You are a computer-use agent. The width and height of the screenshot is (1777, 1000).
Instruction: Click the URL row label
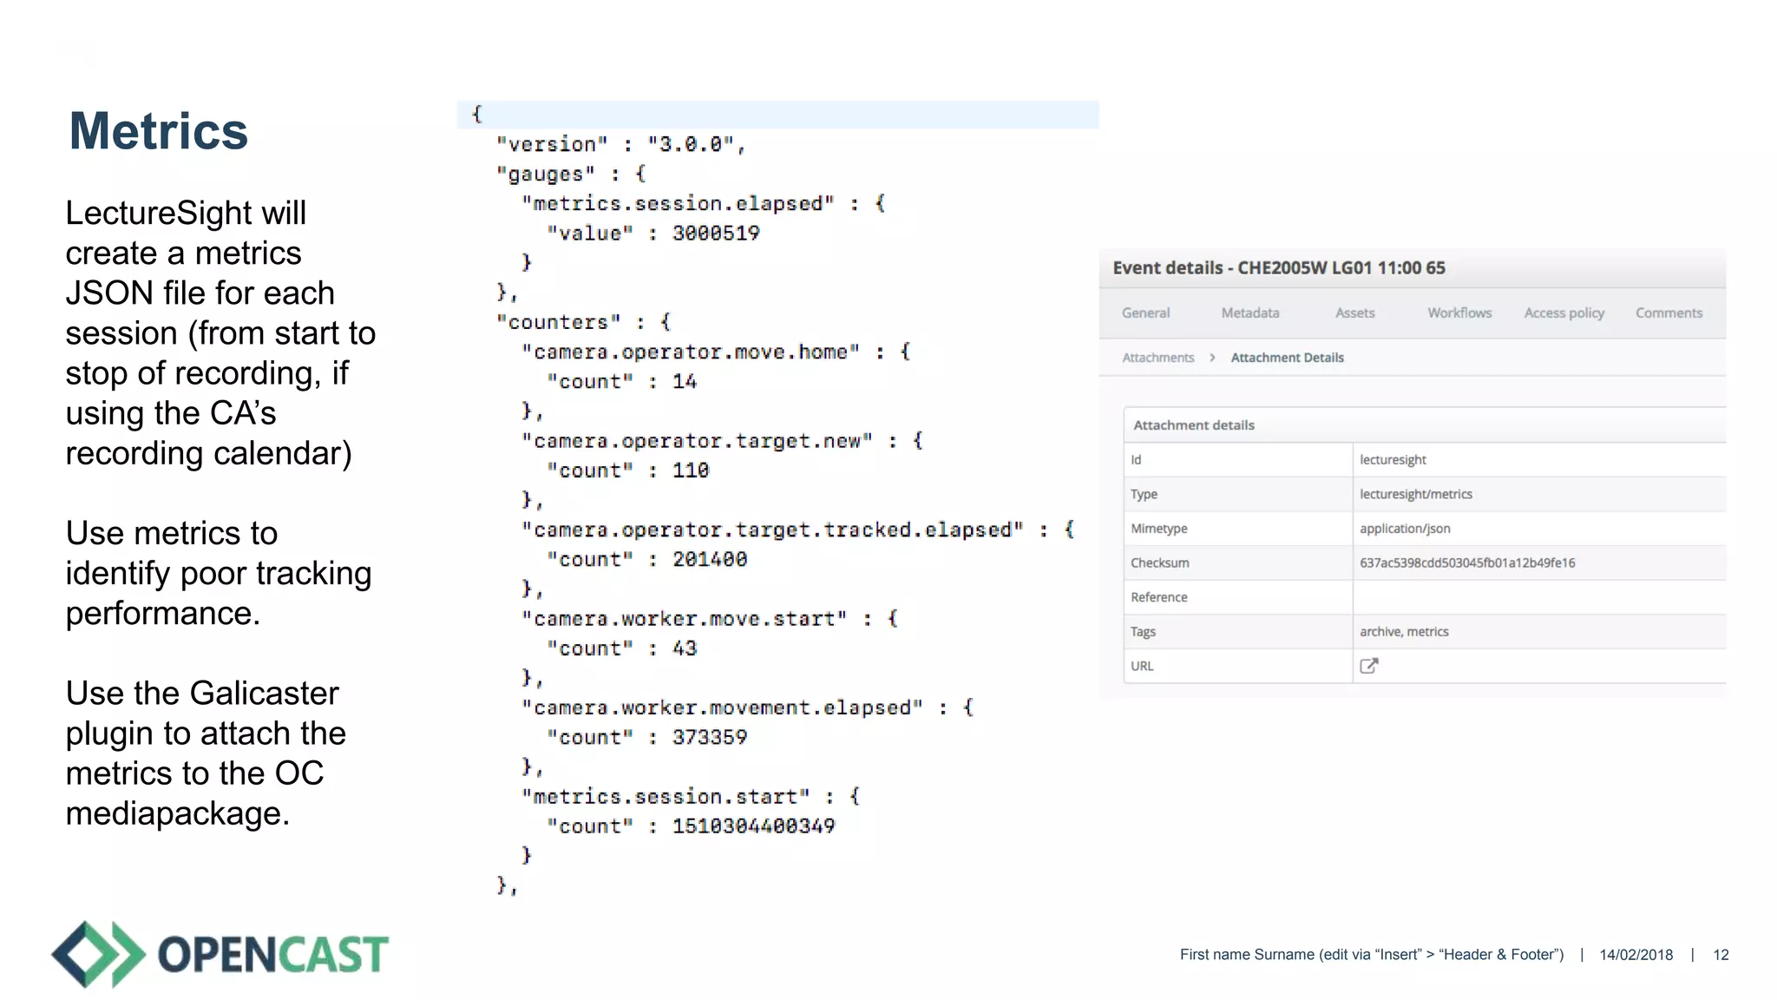(x=1142, y=666)
